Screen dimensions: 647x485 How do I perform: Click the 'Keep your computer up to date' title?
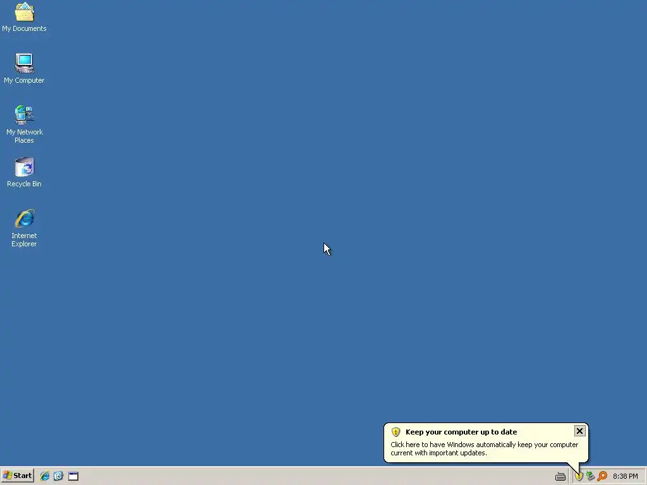[x=461, y=432]
